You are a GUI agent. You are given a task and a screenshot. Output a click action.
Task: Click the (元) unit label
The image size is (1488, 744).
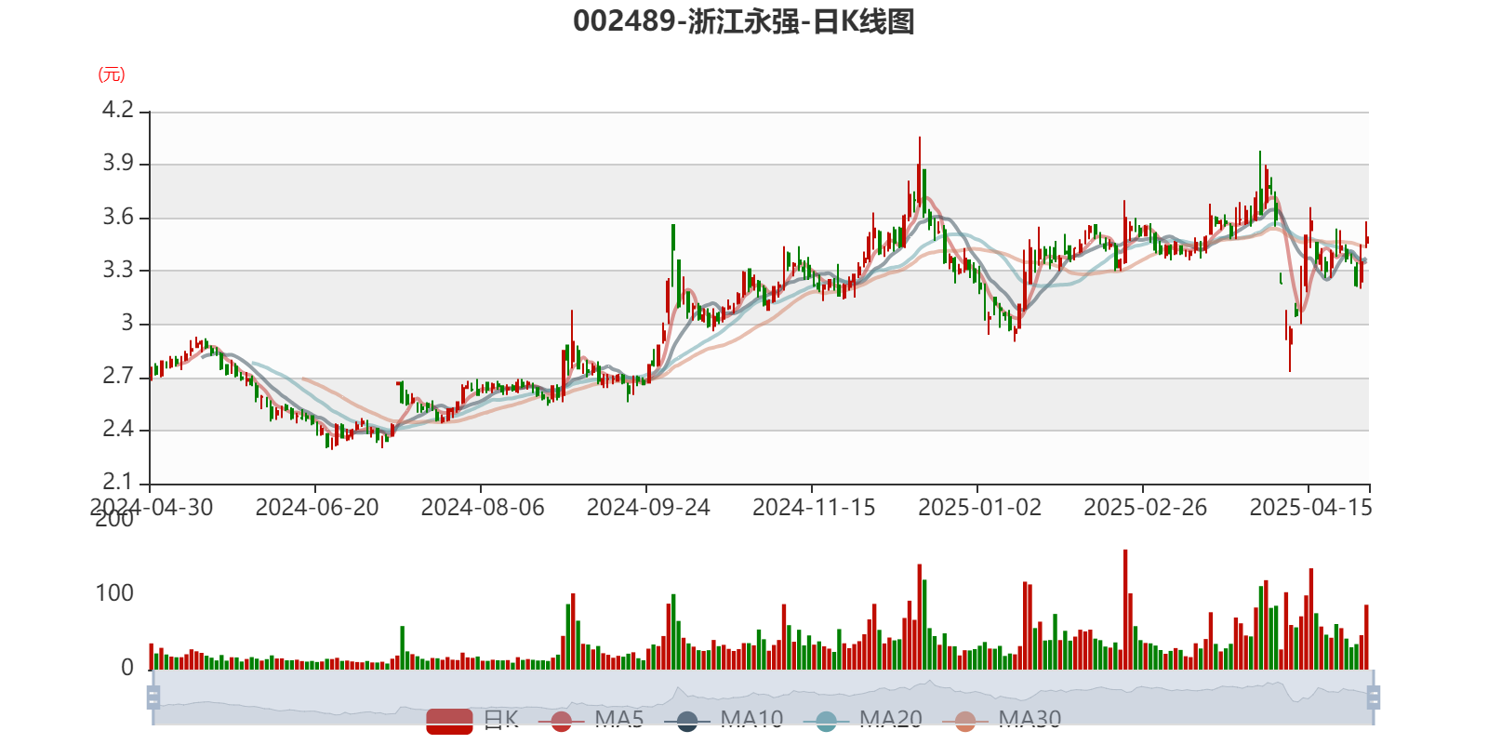[x=112, y=74]
